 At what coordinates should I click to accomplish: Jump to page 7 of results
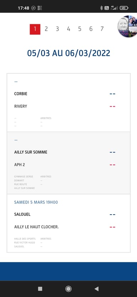102,29
